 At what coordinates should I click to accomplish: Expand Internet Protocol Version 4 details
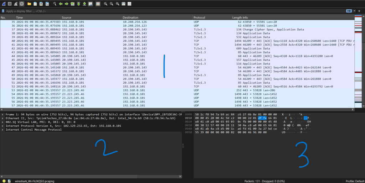click(3, 126)
